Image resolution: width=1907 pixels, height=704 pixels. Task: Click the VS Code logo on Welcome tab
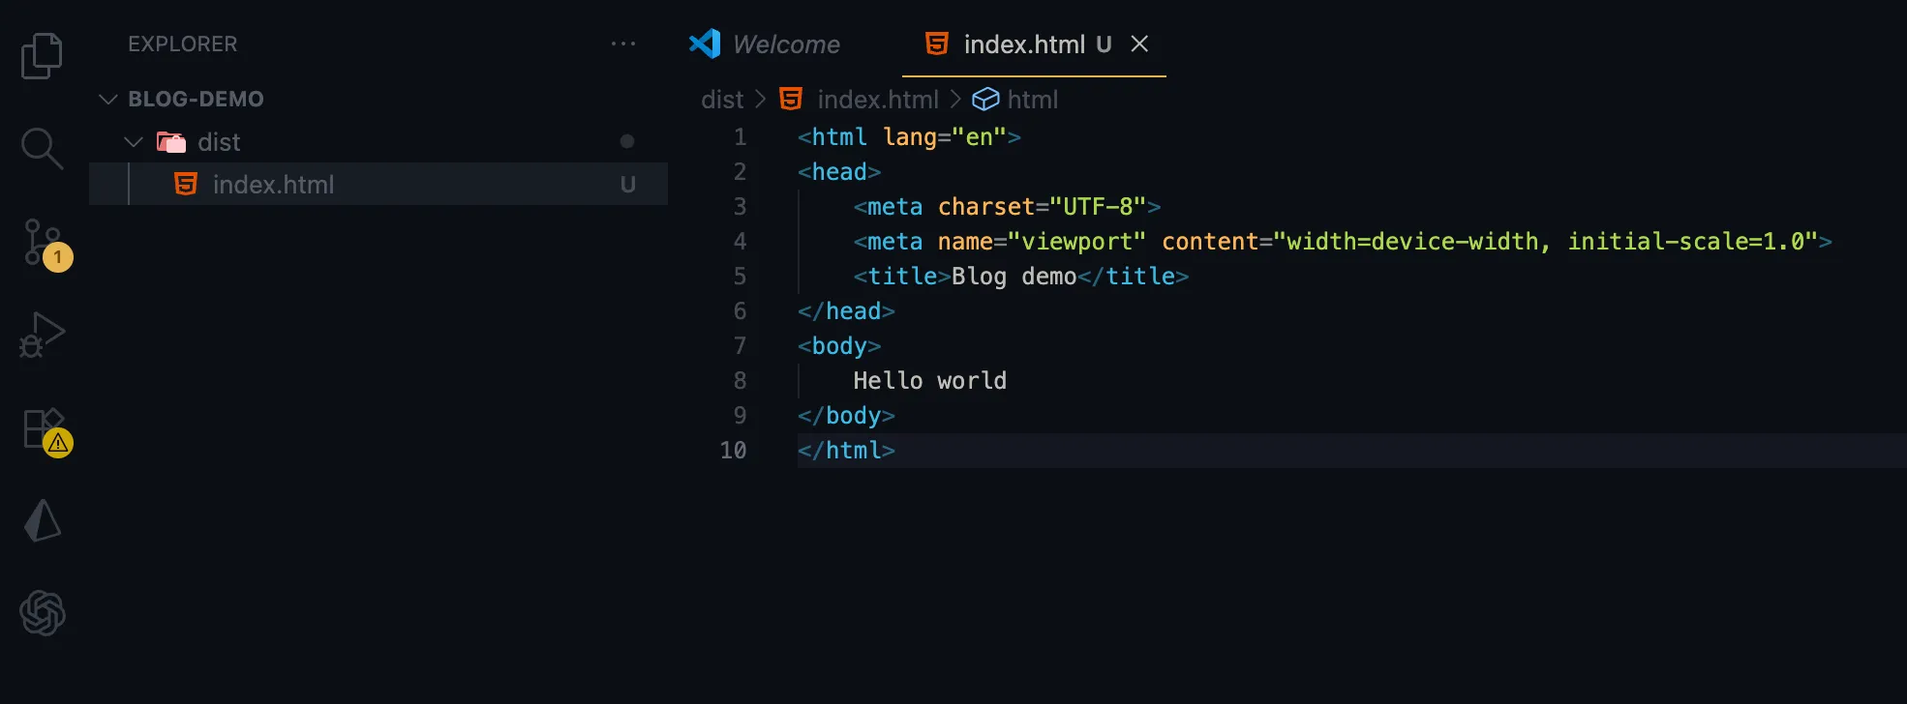click(x=705, y=44)
